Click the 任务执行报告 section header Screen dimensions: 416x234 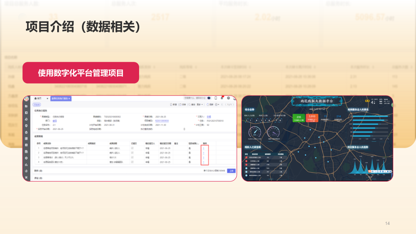(41, 111)
